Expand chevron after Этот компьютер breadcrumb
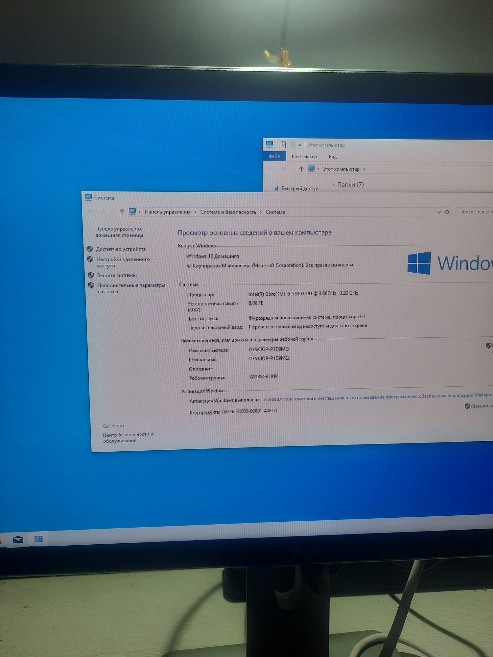This screenshot has height=657, width=493. pos(364,169)
